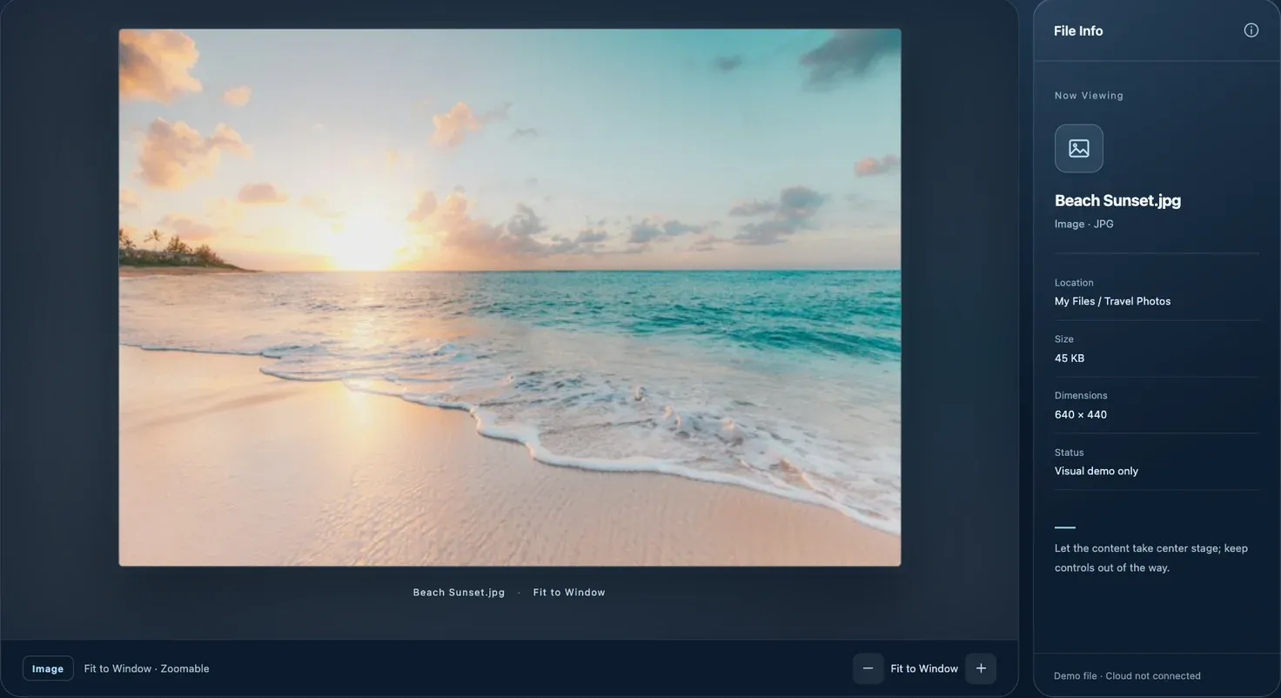The image size is (1281, 698).
Task: Click the File Info panel title
Action: tap(1078, 30)
